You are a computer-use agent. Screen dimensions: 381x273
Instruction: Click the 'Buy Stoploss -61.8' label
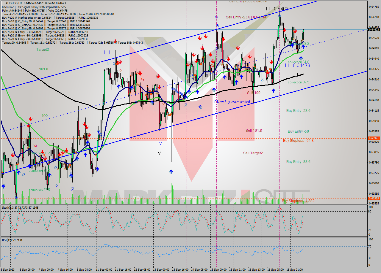click(298, 140)
